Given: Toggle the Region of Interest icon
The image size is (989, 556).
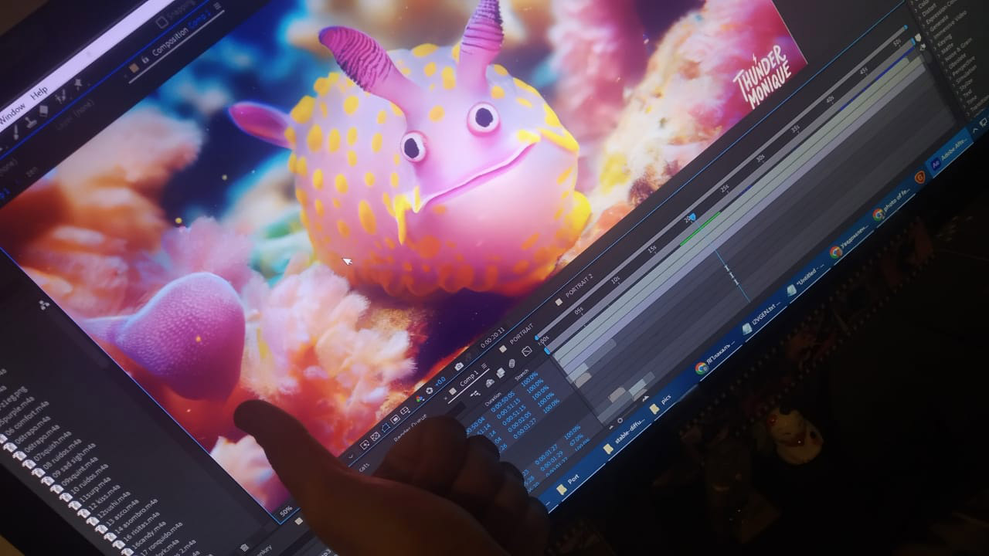Looking at the screenshot, I should 395,419.
